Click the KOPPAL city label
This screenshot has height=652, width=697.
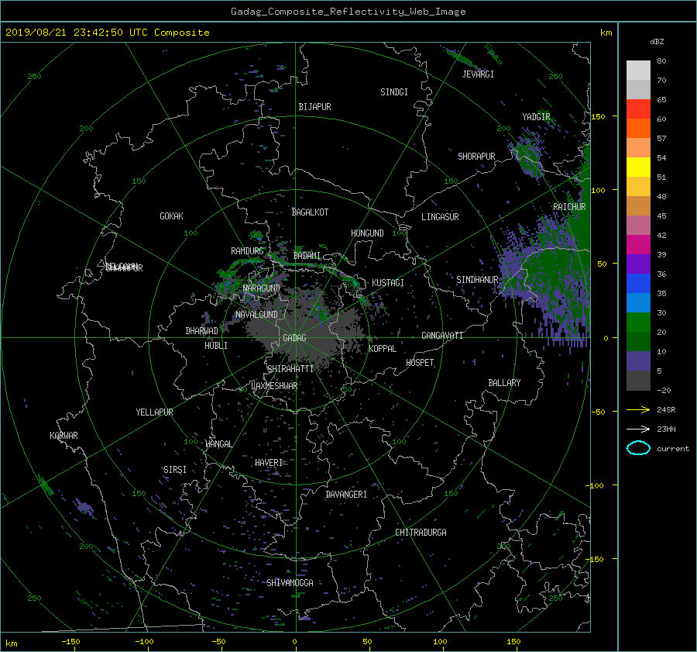coord(383,348)
